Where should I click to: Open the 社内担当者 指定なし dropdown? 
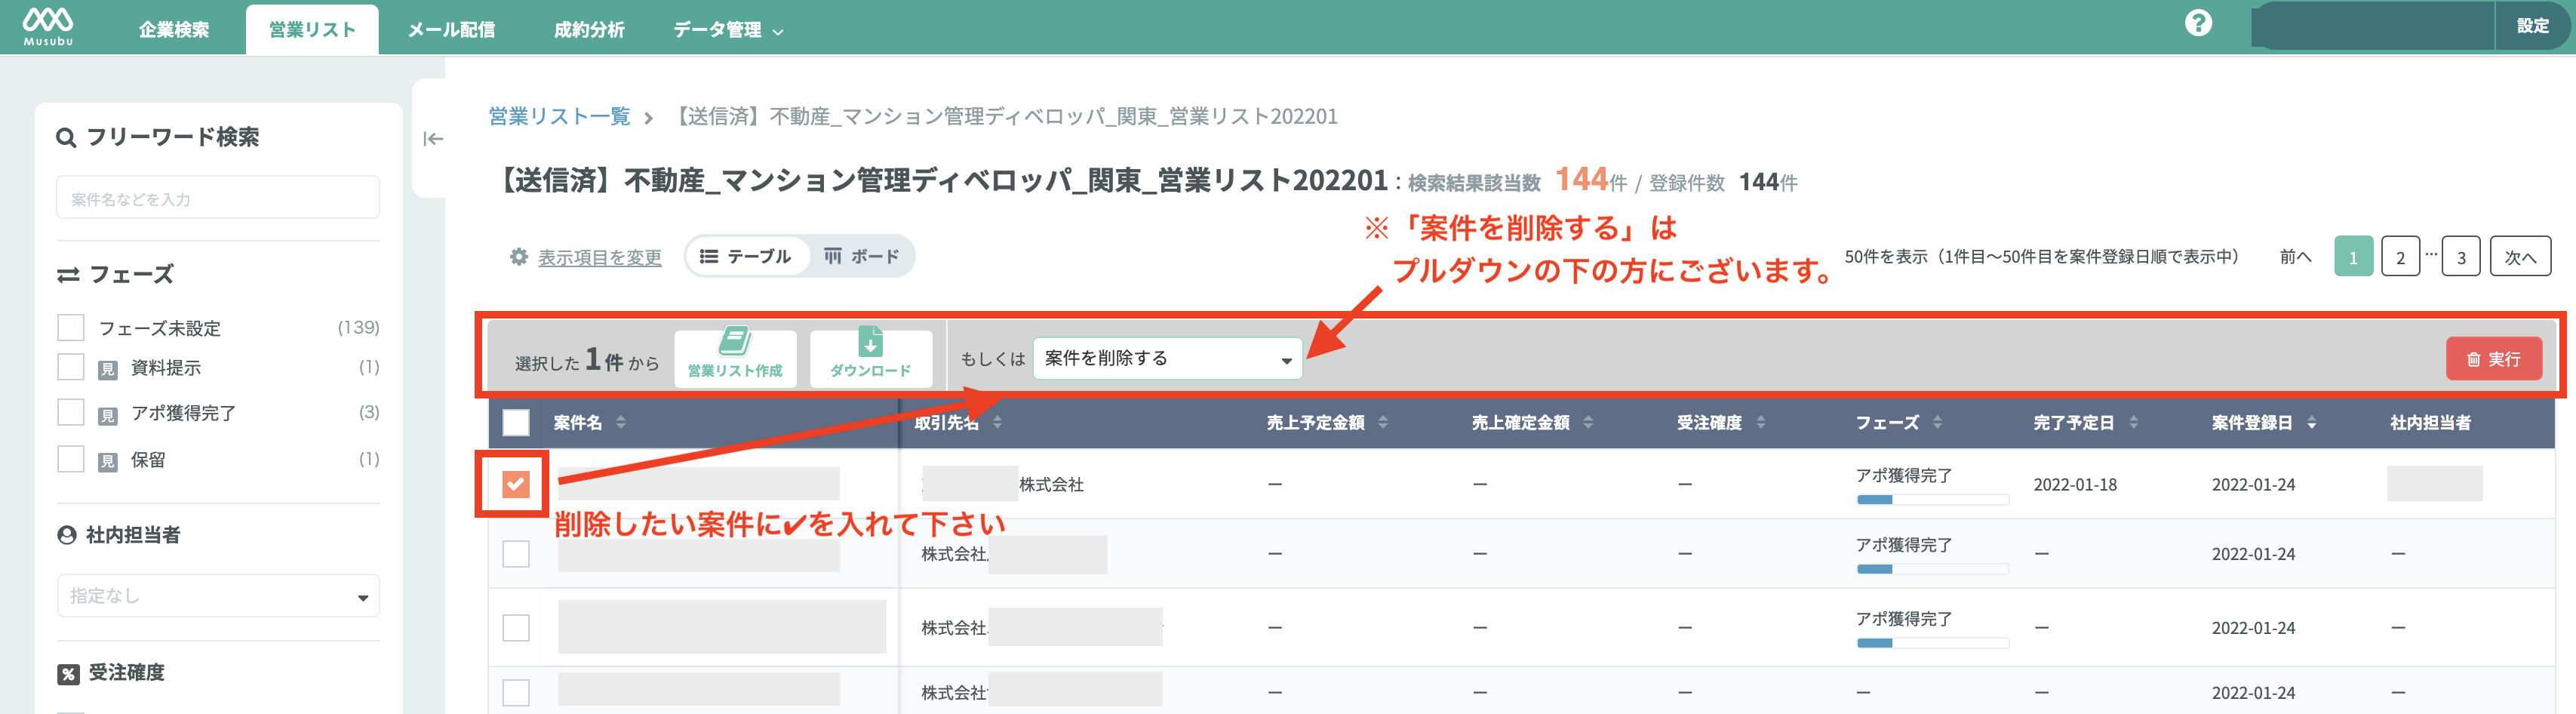[x=218, y=596]
